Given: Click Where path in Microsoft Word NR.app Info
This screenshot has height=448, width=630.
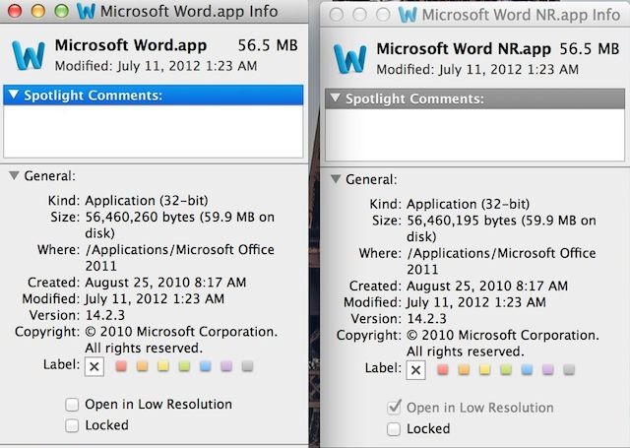Looking at the screenshot, I should (x=501, y=261).
